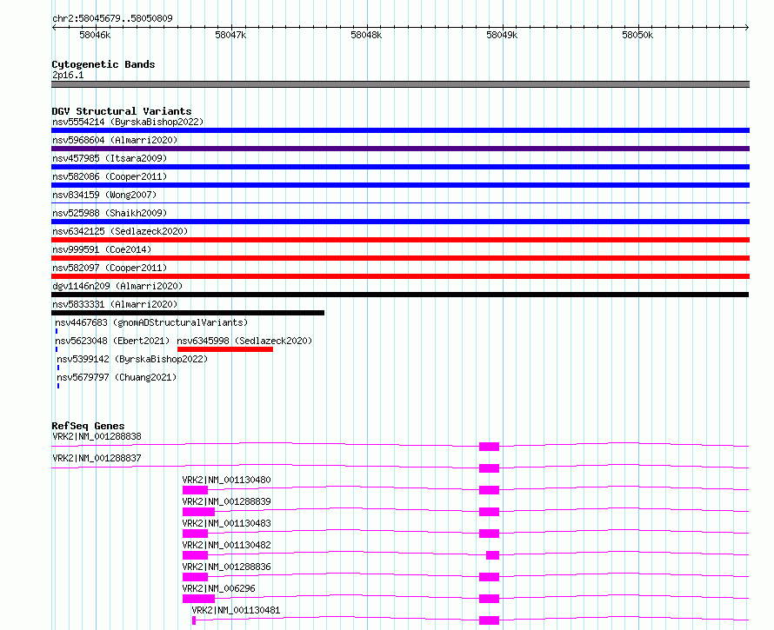This screenshot has width=774, height=630.
Task: Click the red bar under nsv6342125
Action: click(400, 240)
